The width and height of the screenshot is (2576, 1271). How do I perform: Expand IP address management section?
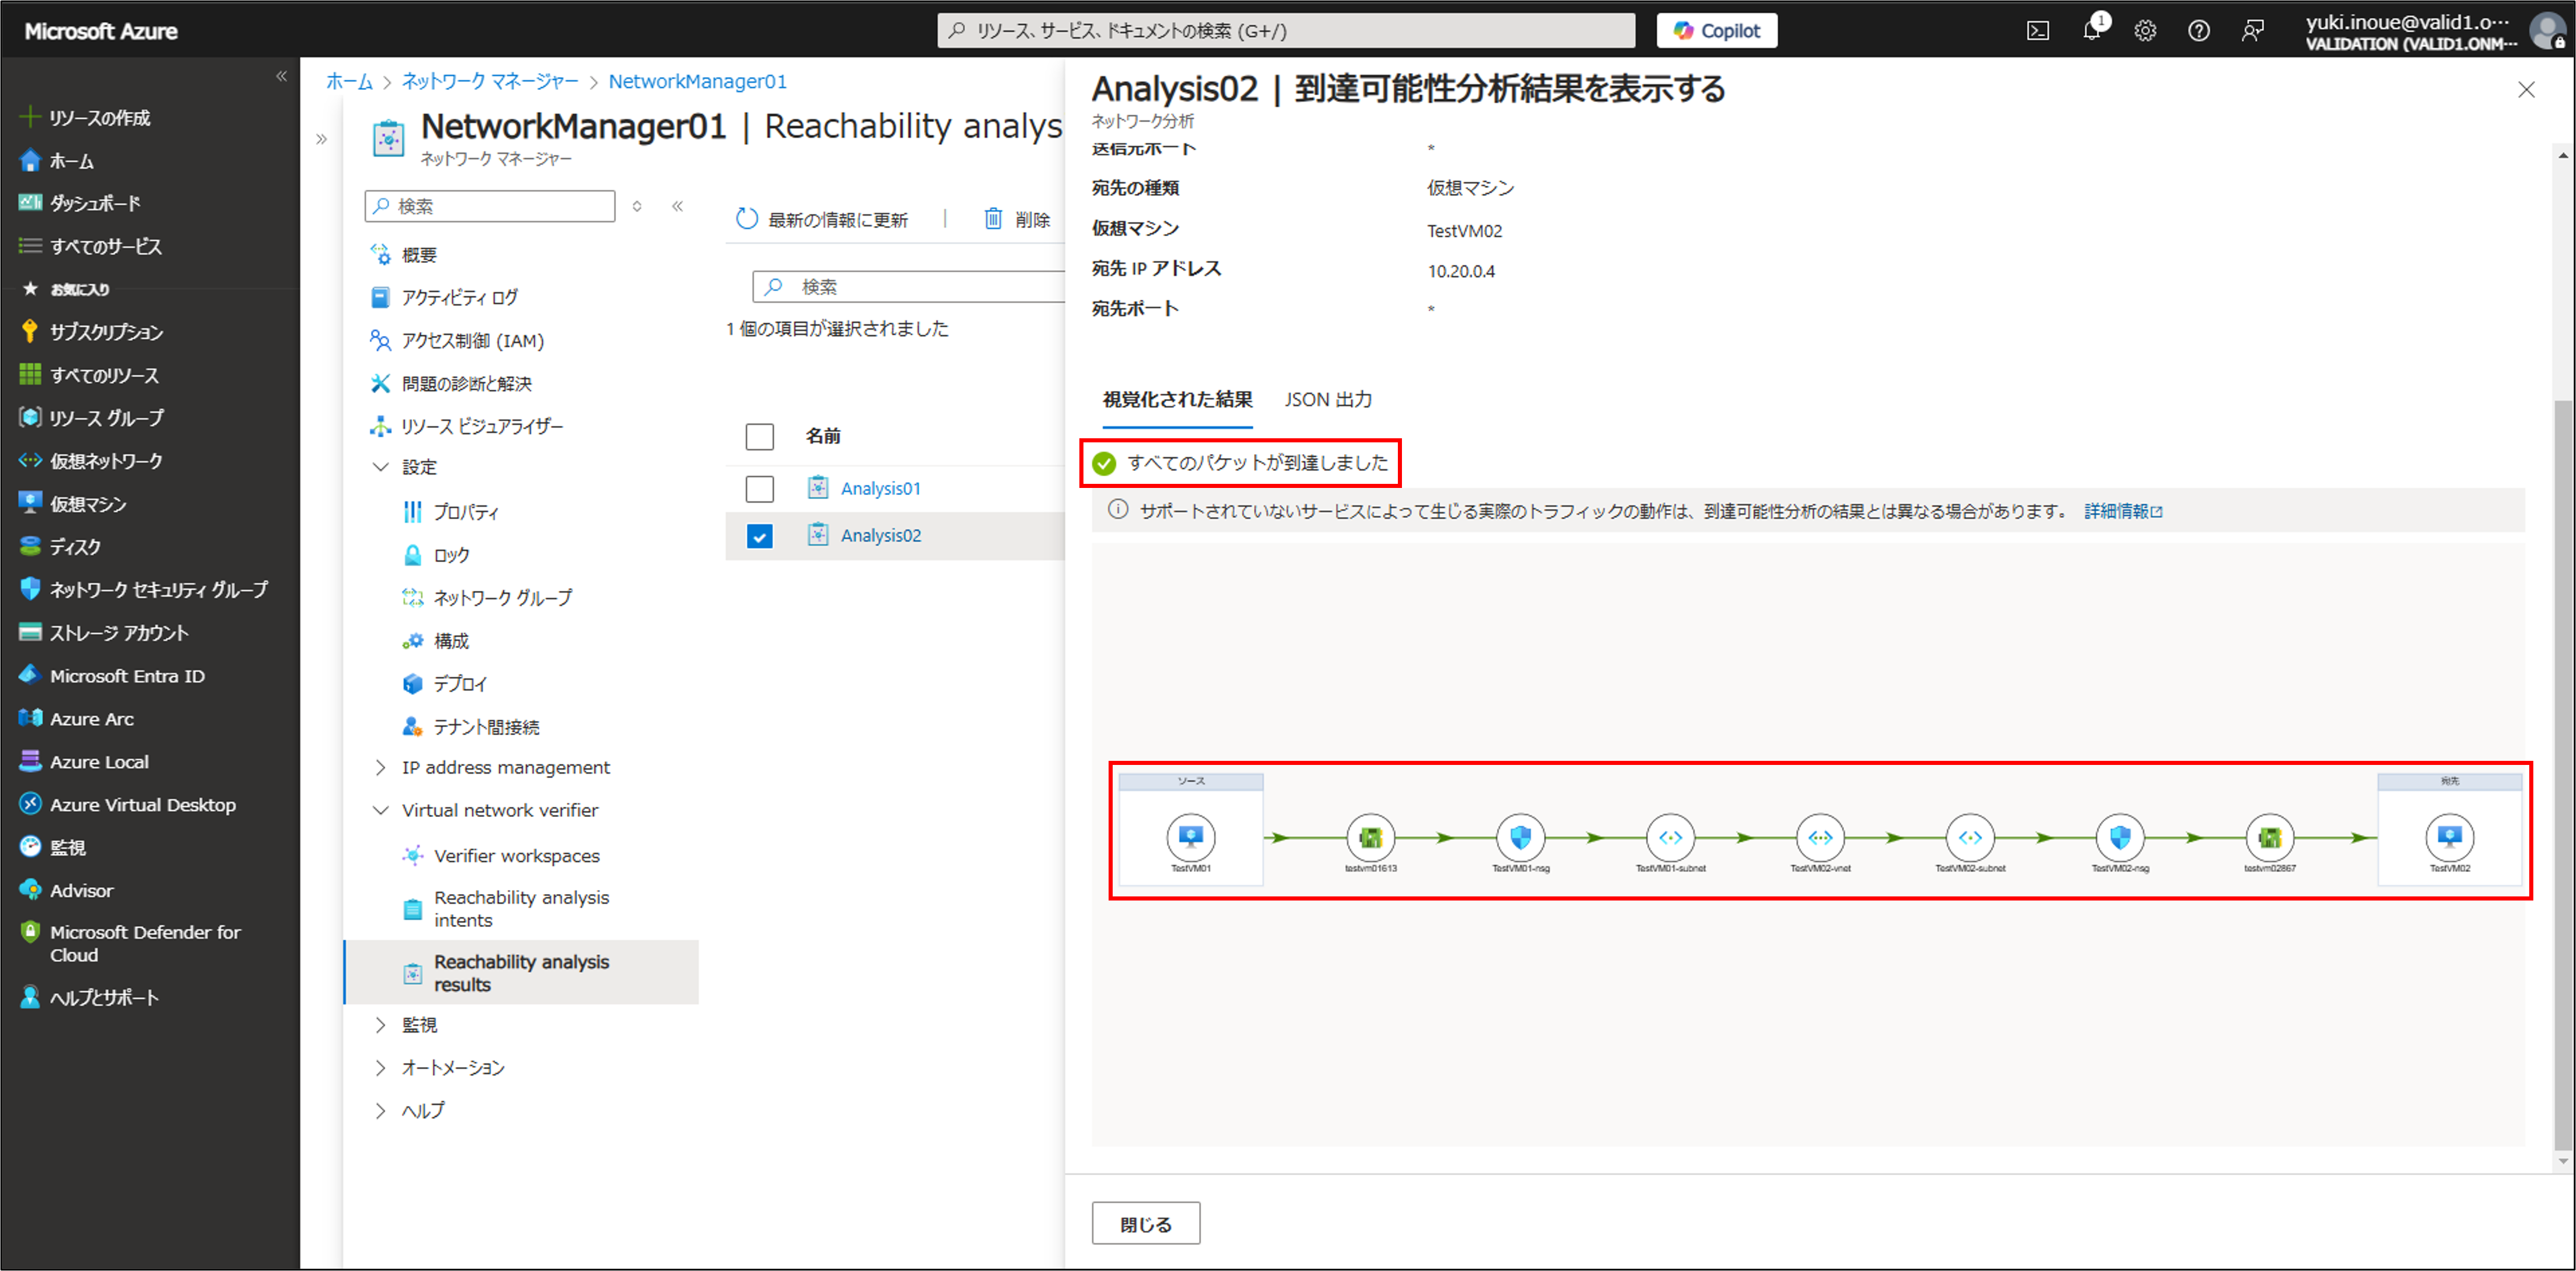coord(380,768)
